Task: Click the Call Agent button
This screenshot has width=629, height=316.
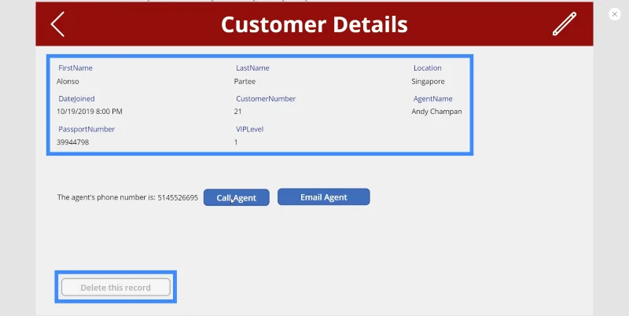Action: coord(237,197)
